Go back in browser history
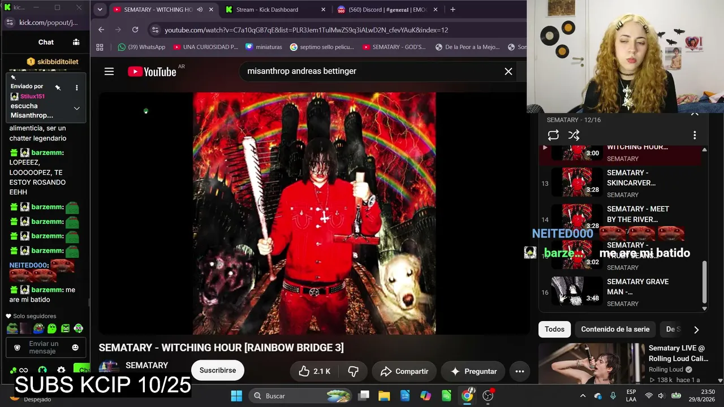Screen dimensions: 724x407 click(x=101, y=30)
